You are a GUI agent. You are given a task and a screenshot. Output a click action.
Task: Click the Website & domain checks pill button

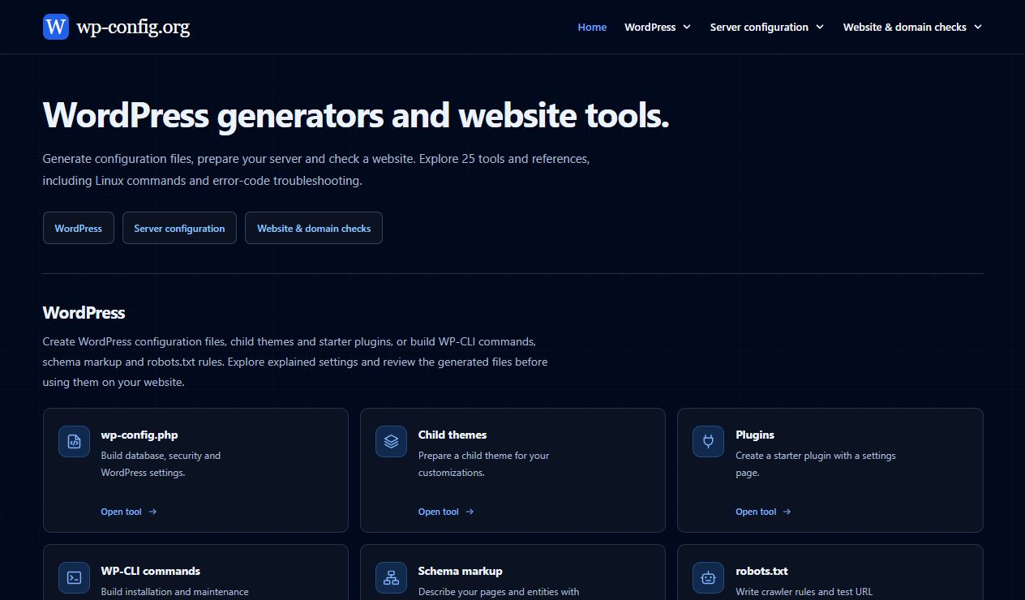tap(314, 228)
